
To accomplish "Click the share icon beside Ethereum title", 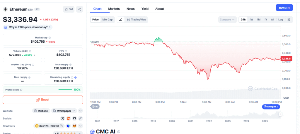I will click(x=79, y=9).
